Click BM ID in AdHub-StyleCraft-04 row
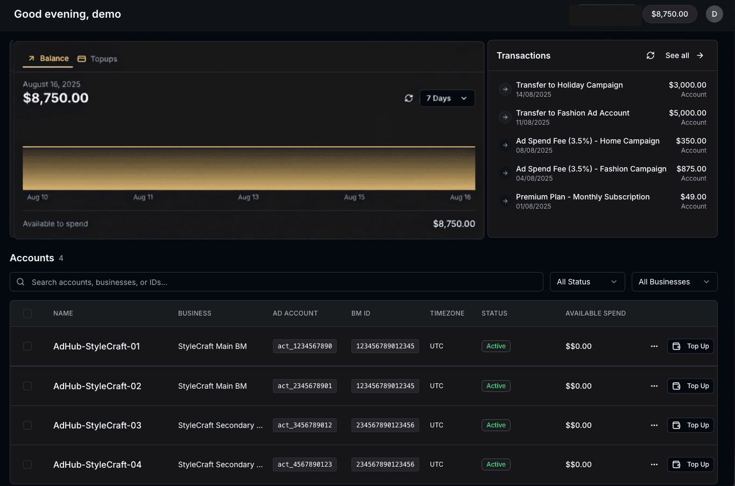This screenshot has width=735, height=486. (385, 464)
